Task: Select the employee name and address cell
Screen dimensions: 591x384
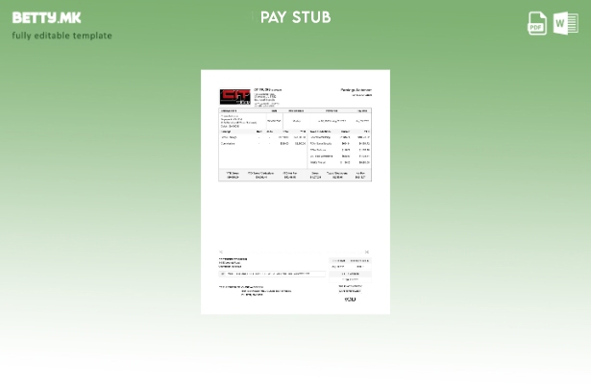Action: [x=238, y=121]
